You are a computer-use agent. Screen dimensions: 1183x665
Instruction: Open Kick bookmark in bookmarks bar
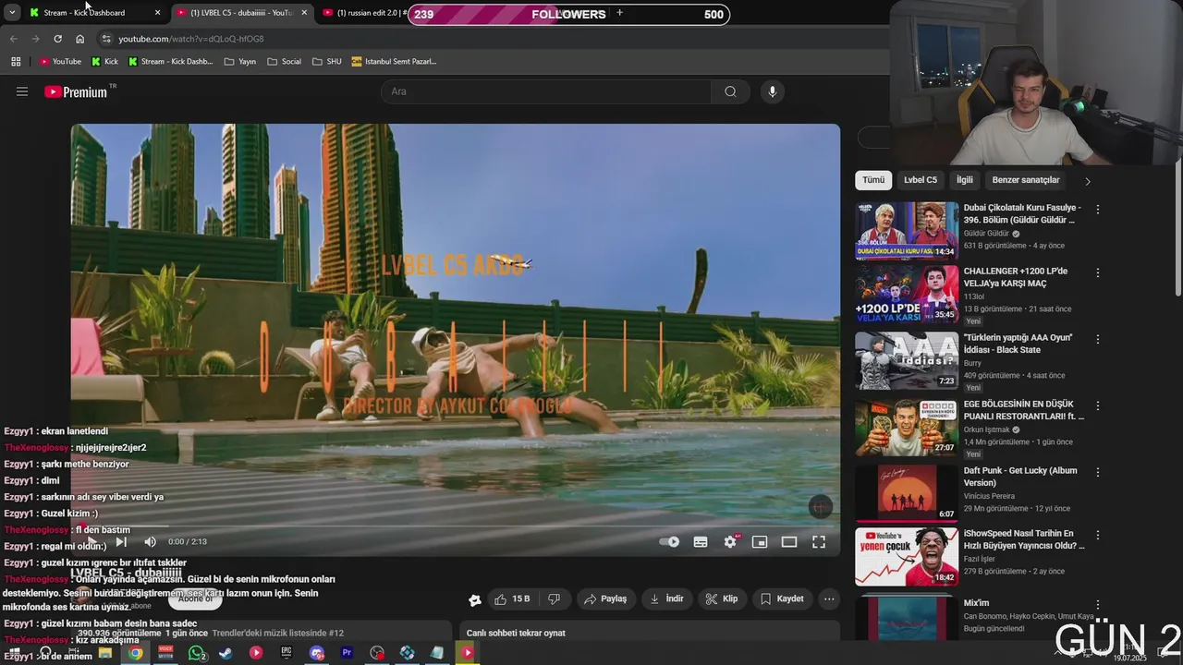tap(104, 62)
